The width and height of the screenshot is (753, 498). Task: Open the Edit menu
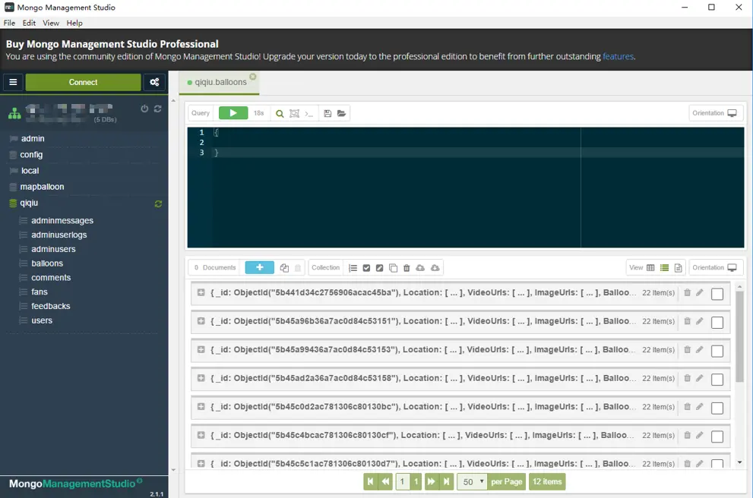pyautogui.click(x=29, y=23)
